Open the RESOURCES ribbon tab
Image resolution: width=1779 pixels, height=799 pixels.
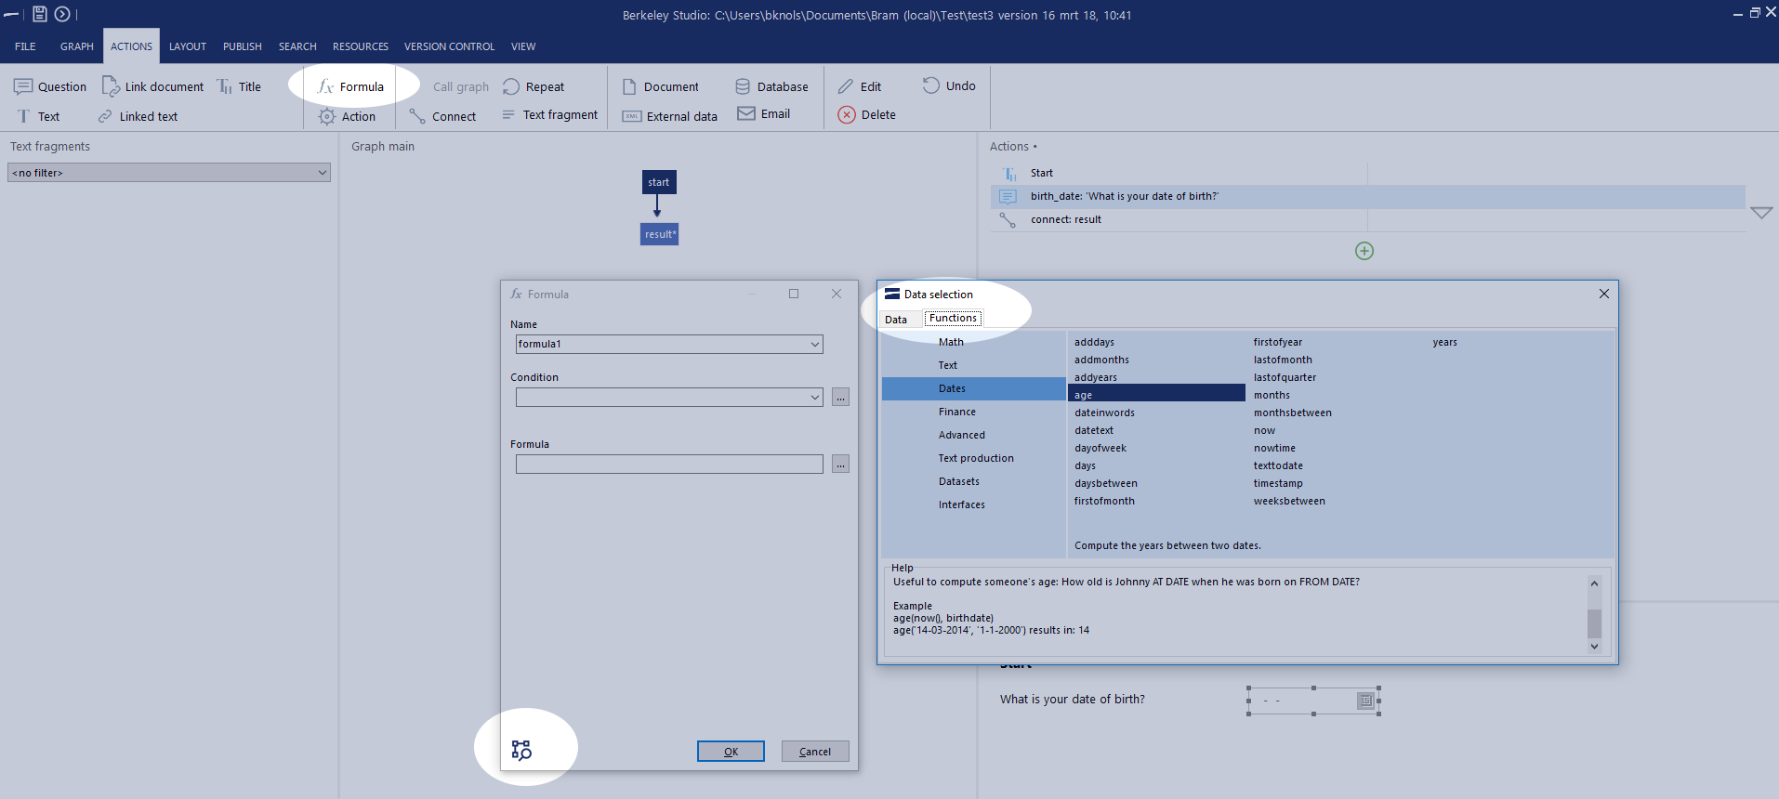pyautogui.click(x=361, y=46)
